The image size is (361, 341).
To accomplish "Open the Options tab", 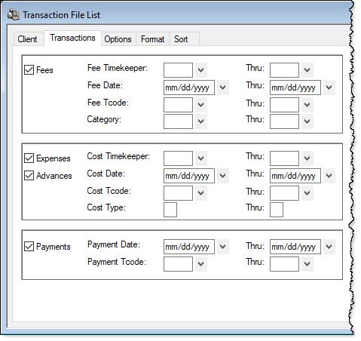I will 118,39.
